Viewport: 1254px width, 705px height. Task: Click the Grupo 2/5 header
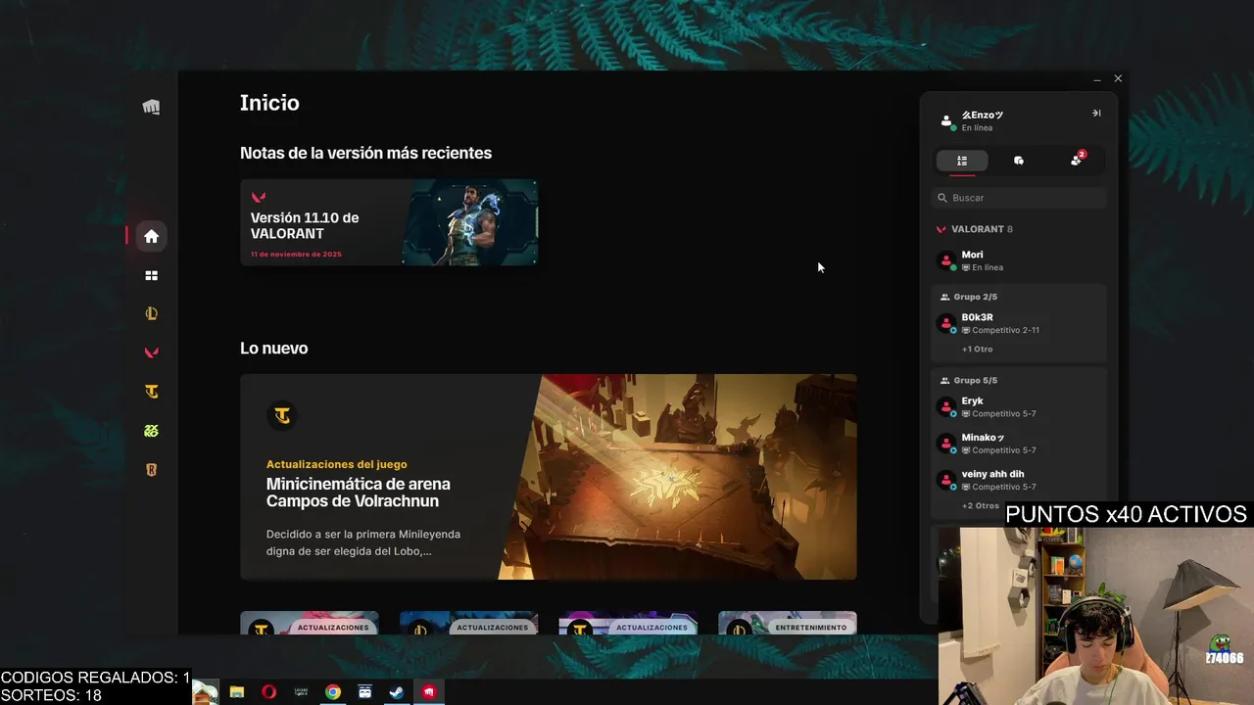pyautogui.click(x=969, y=297)
